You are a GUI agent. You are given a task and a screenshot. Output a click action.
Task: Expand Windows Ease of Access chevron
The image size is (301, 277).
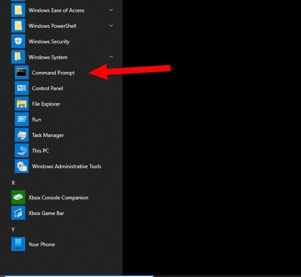tap(111, 10)
